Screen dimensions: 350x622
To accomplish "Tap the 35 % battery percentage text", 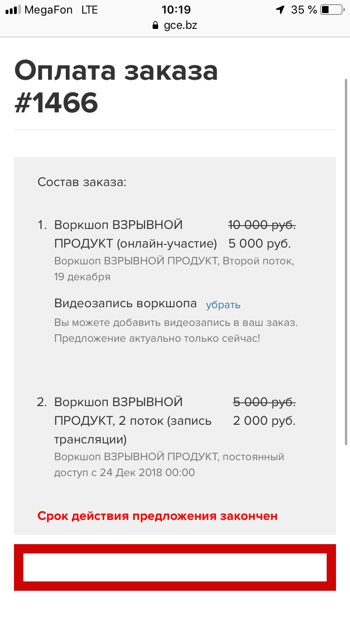I will pos(304,10).
